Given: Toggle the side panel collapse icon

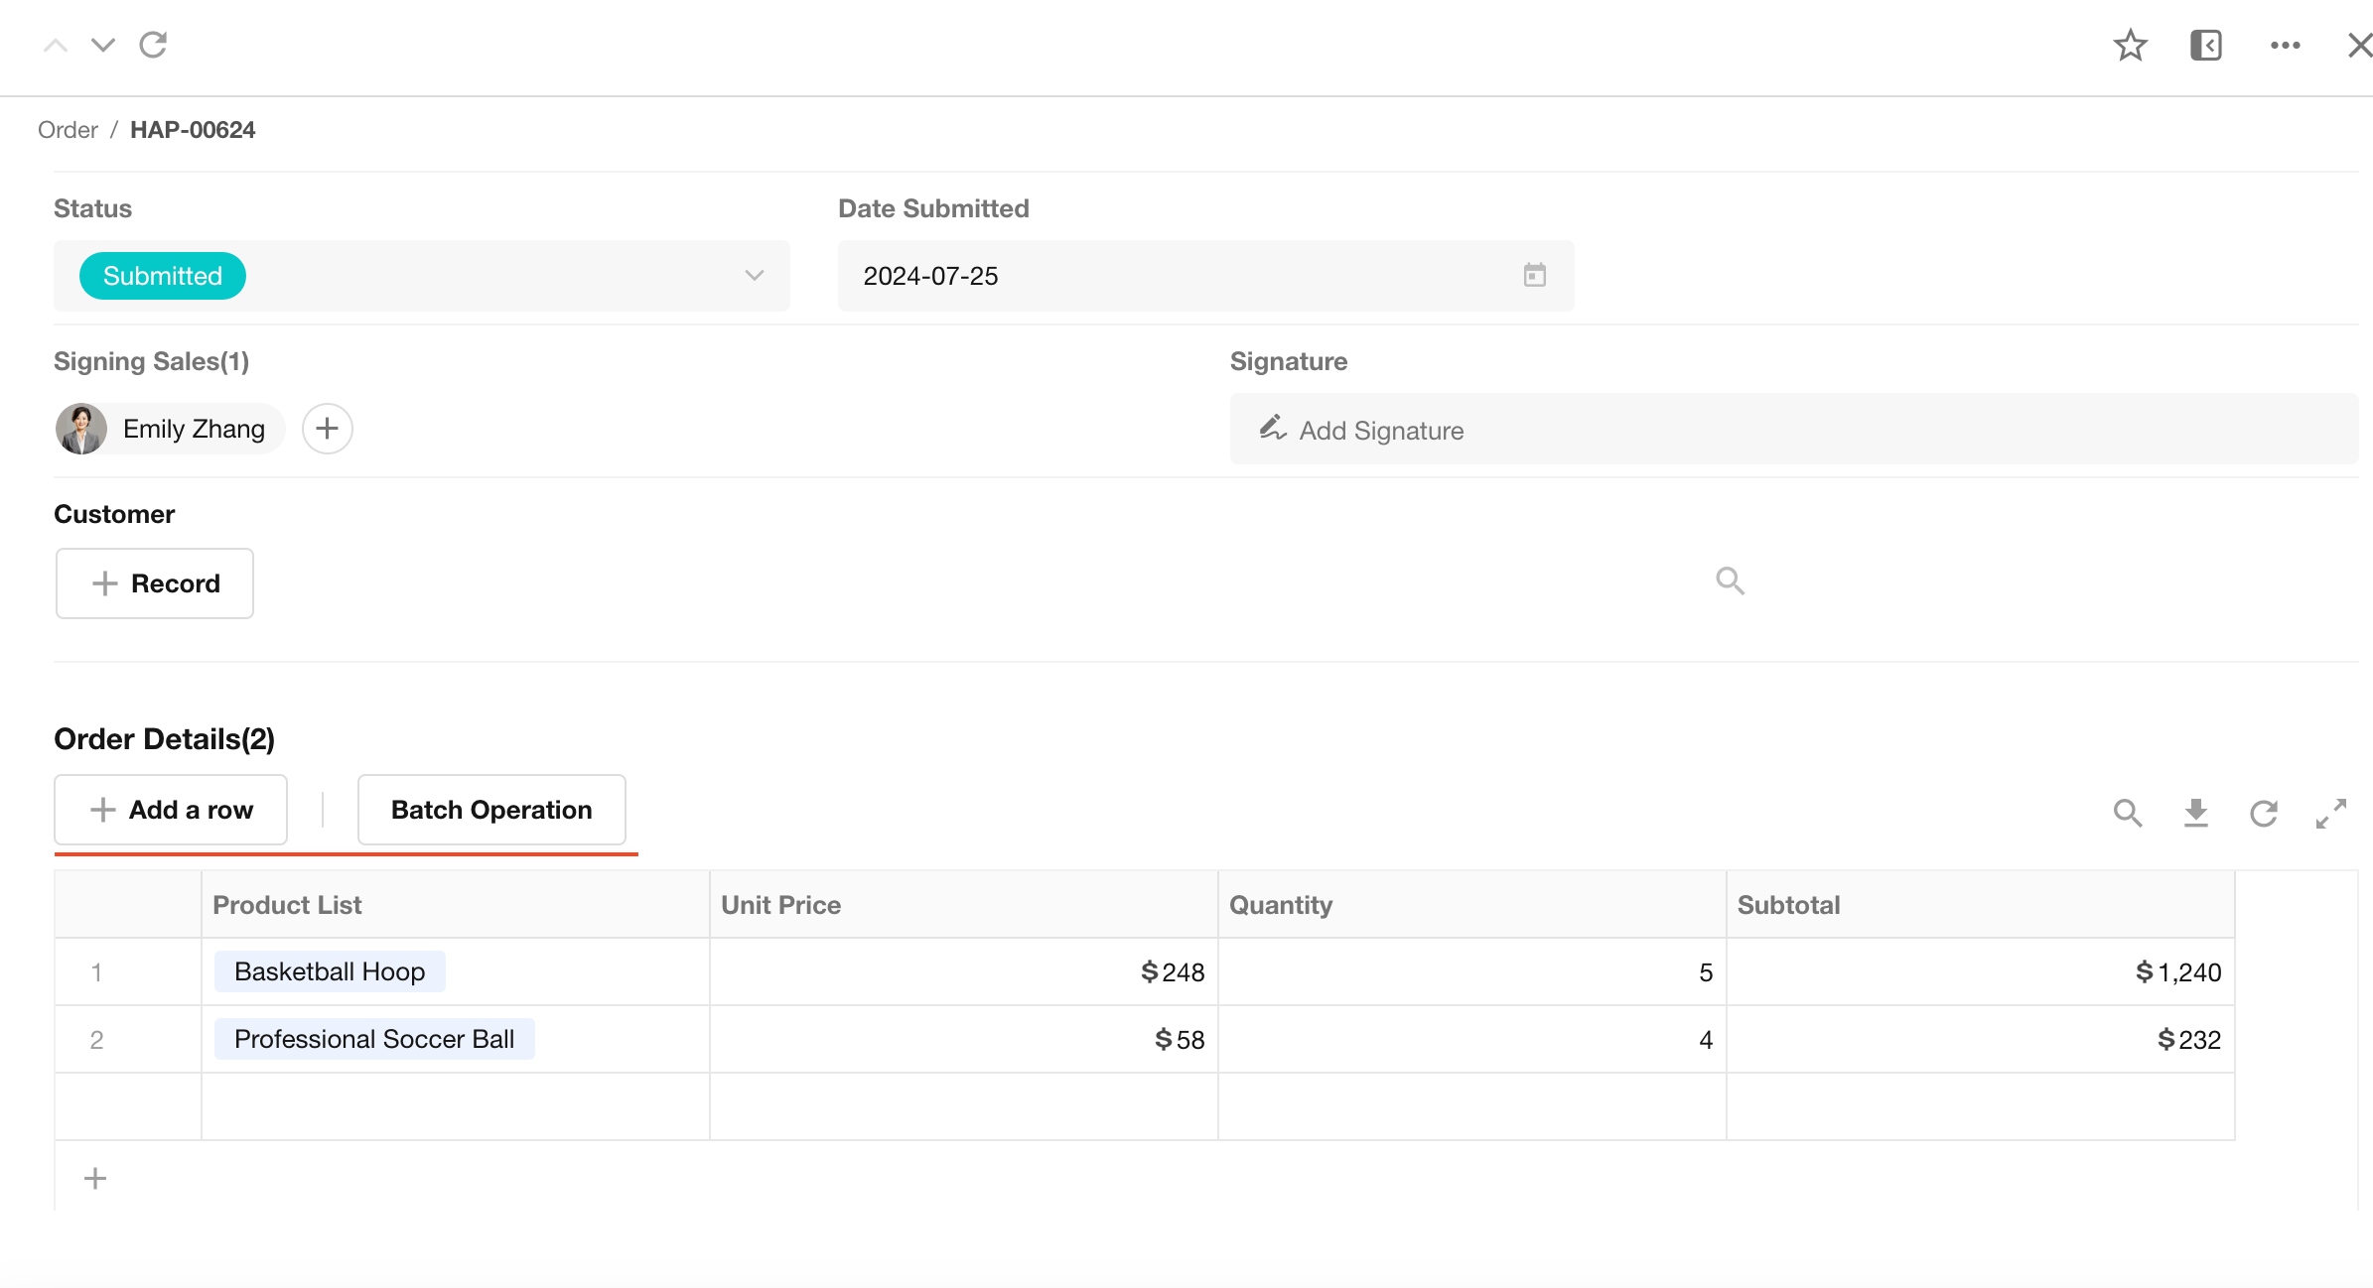Looking at the screenshot, I should point(2205,46).
